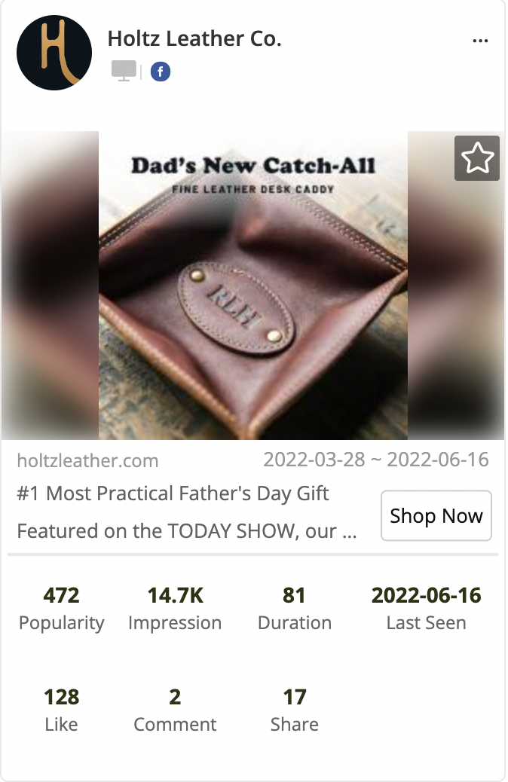Open the holtzleather.com link
The height and width of the screenshot is (782, 508).
point(87,460)
